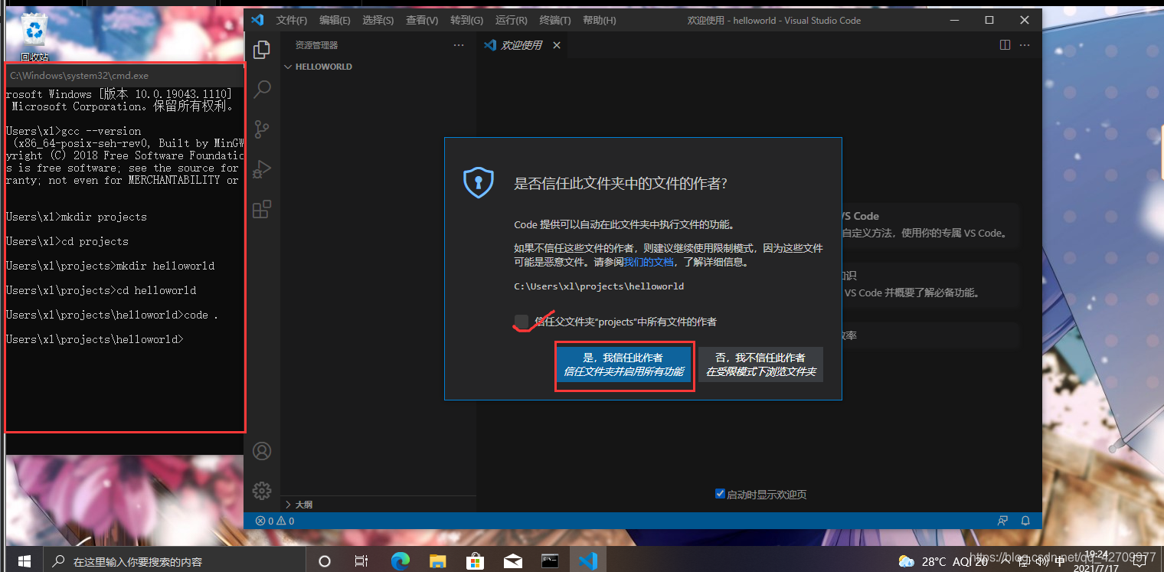The height and width of the screenshot is (572, 1164).
Task: Switch to cmd window via taskbar icon
Action: (x=550, y=561)
